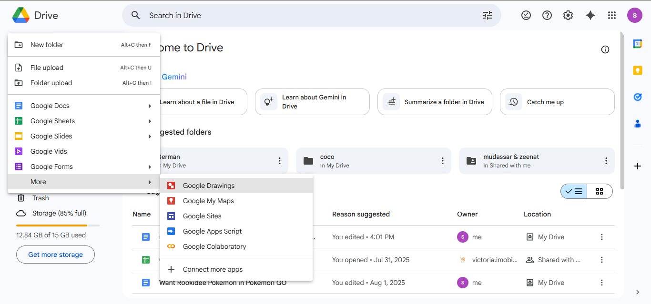Expand Google Docs submenu arrow
651x304 pixels.
click(150, 106)
